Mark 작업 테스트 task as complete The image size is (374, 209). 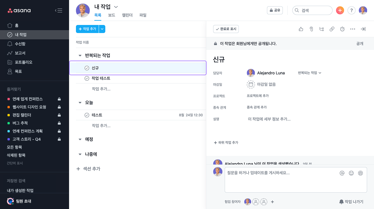[x=87, y=78]
